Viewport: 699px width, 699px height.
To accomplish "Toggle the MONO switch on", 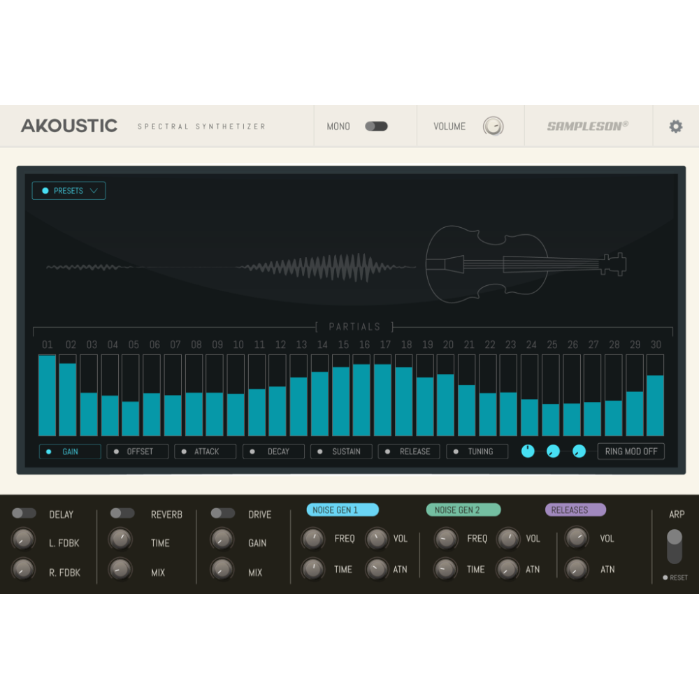I will pyautogui.click(x=377, y=126).
